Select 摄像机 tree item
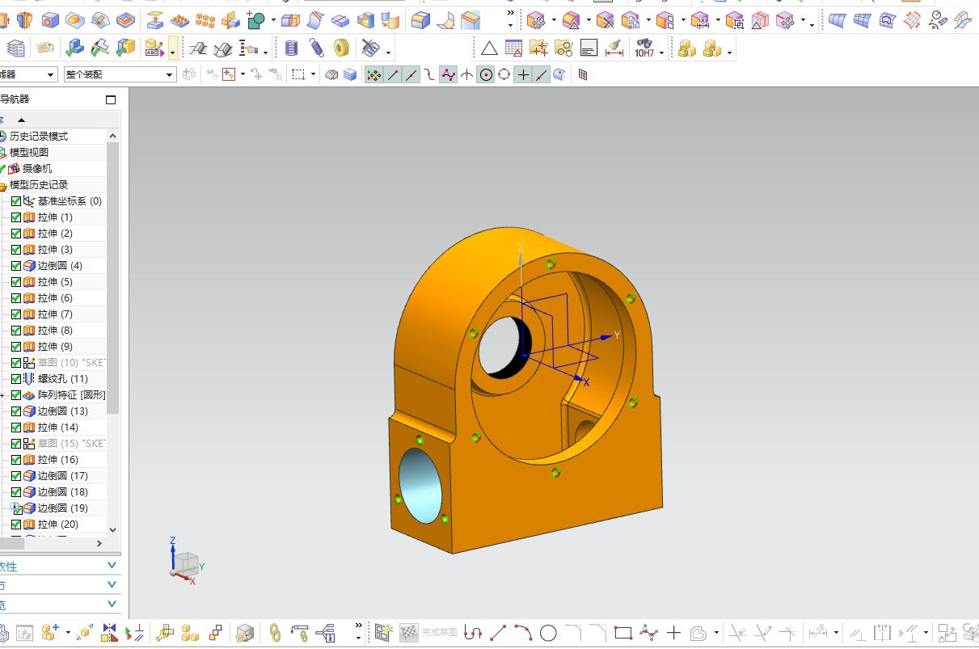The height and width of the screenshot is (649, 979). [36, 169]
